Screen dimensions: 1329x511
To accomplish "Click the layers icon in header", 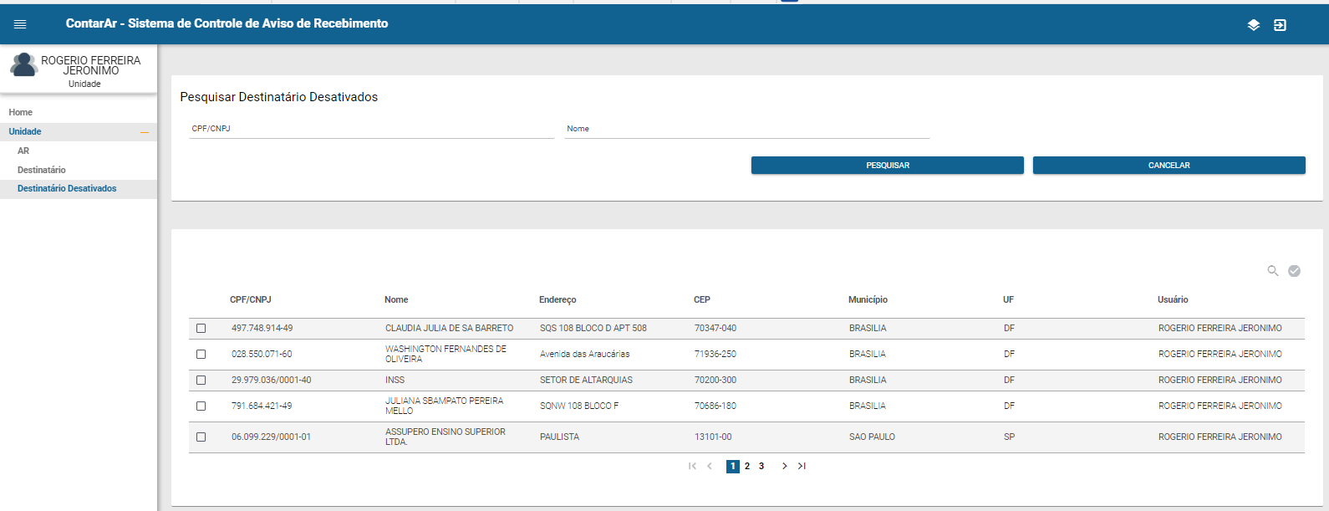I will [1253, 25].
